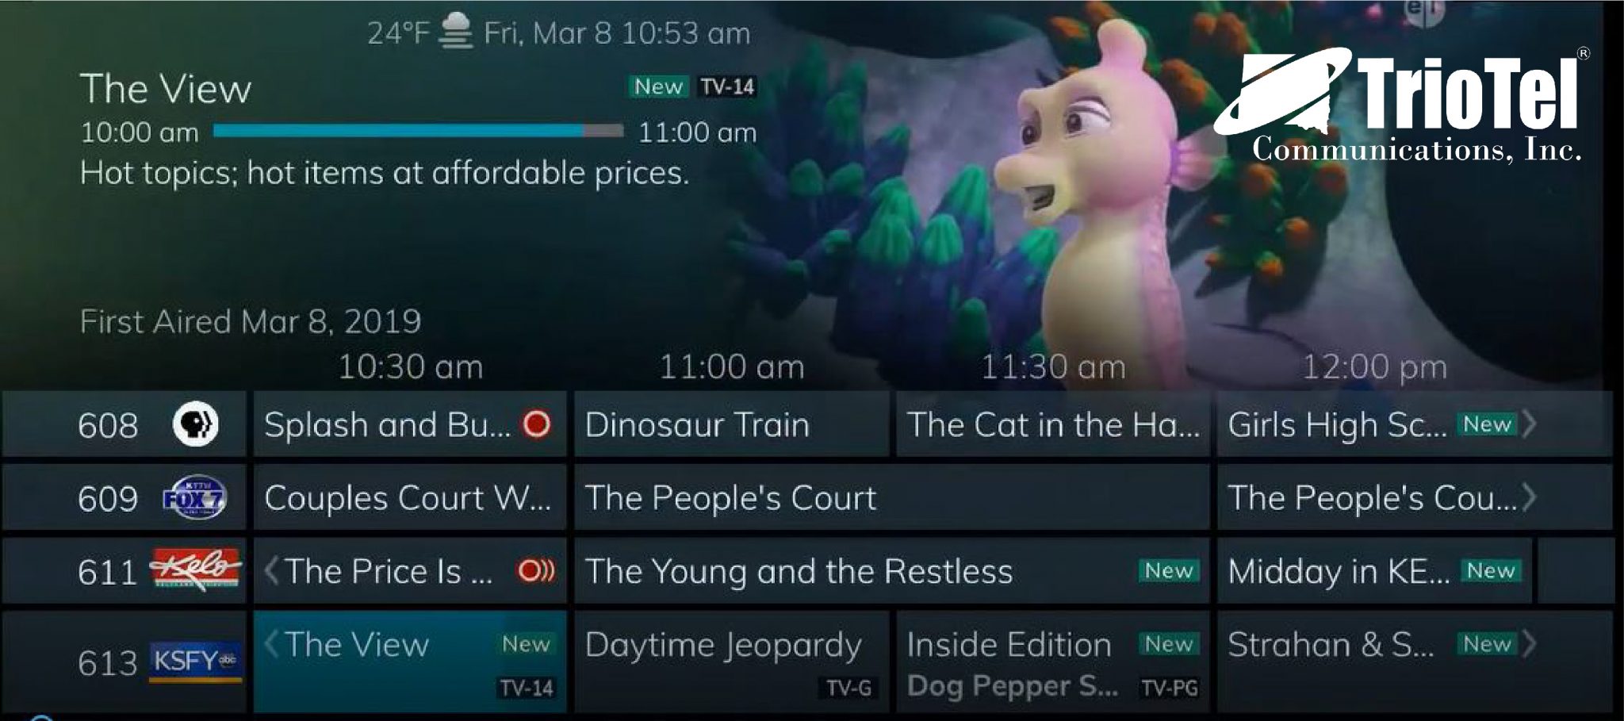
Task: Select the 11:00 am time column header
Action: [732, 367]
